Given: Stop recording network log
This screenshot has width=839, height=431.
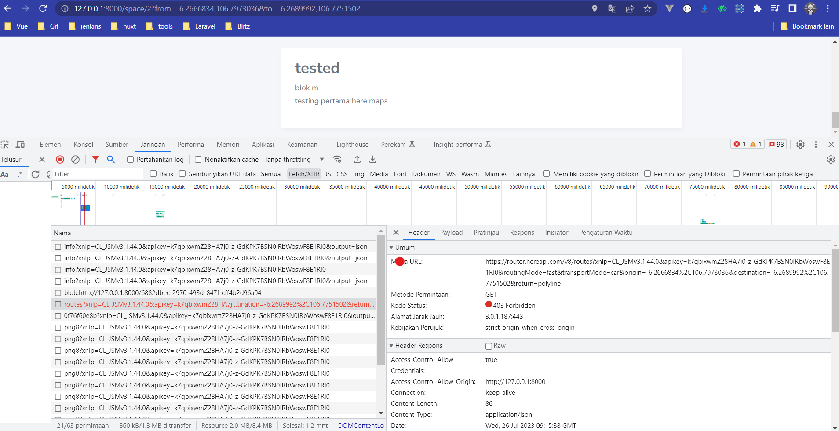Looking at the screenshot, I should coord(60,159).
